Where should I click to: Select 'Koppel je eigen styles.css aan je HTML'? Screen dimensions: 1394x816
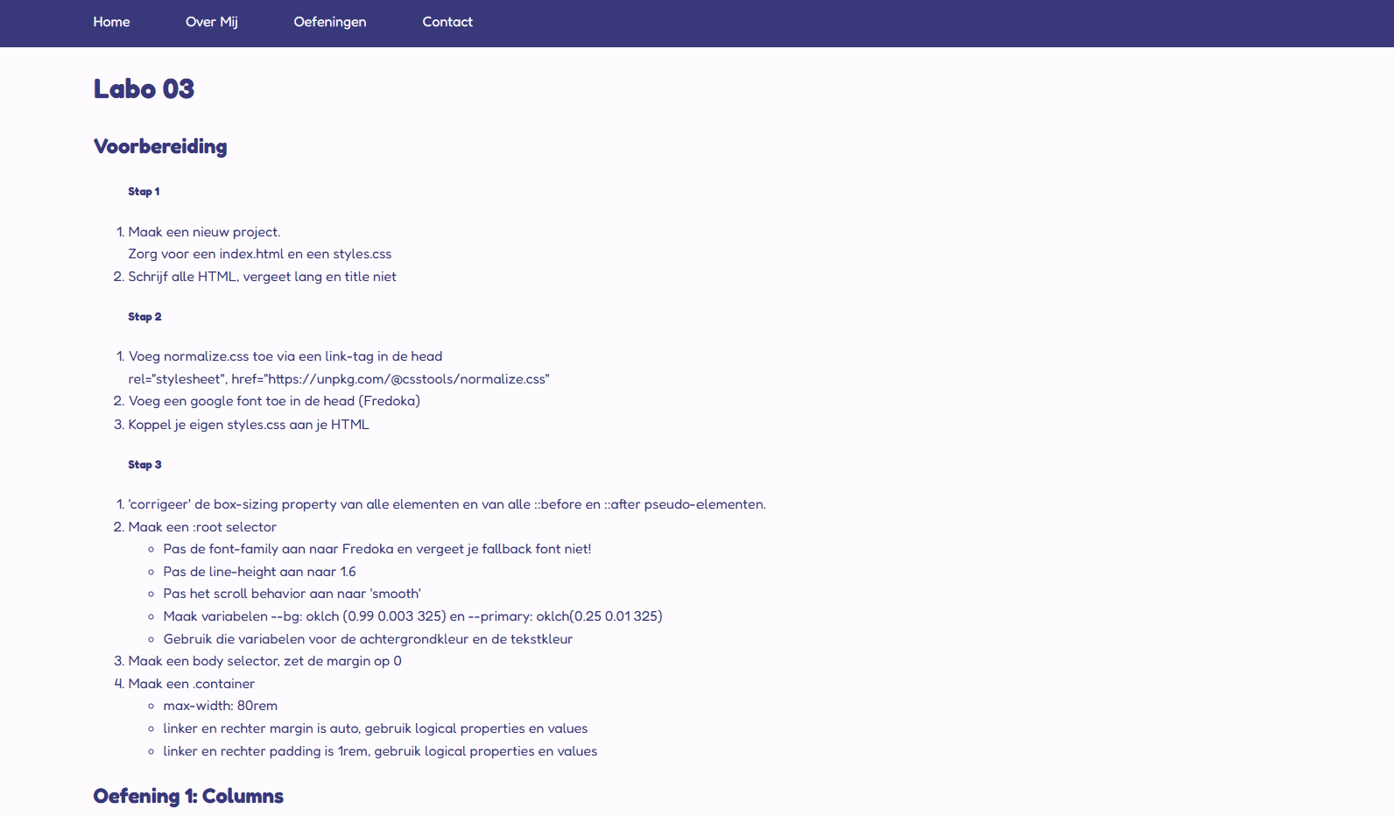pyautogui.click(x=249, y=425)
